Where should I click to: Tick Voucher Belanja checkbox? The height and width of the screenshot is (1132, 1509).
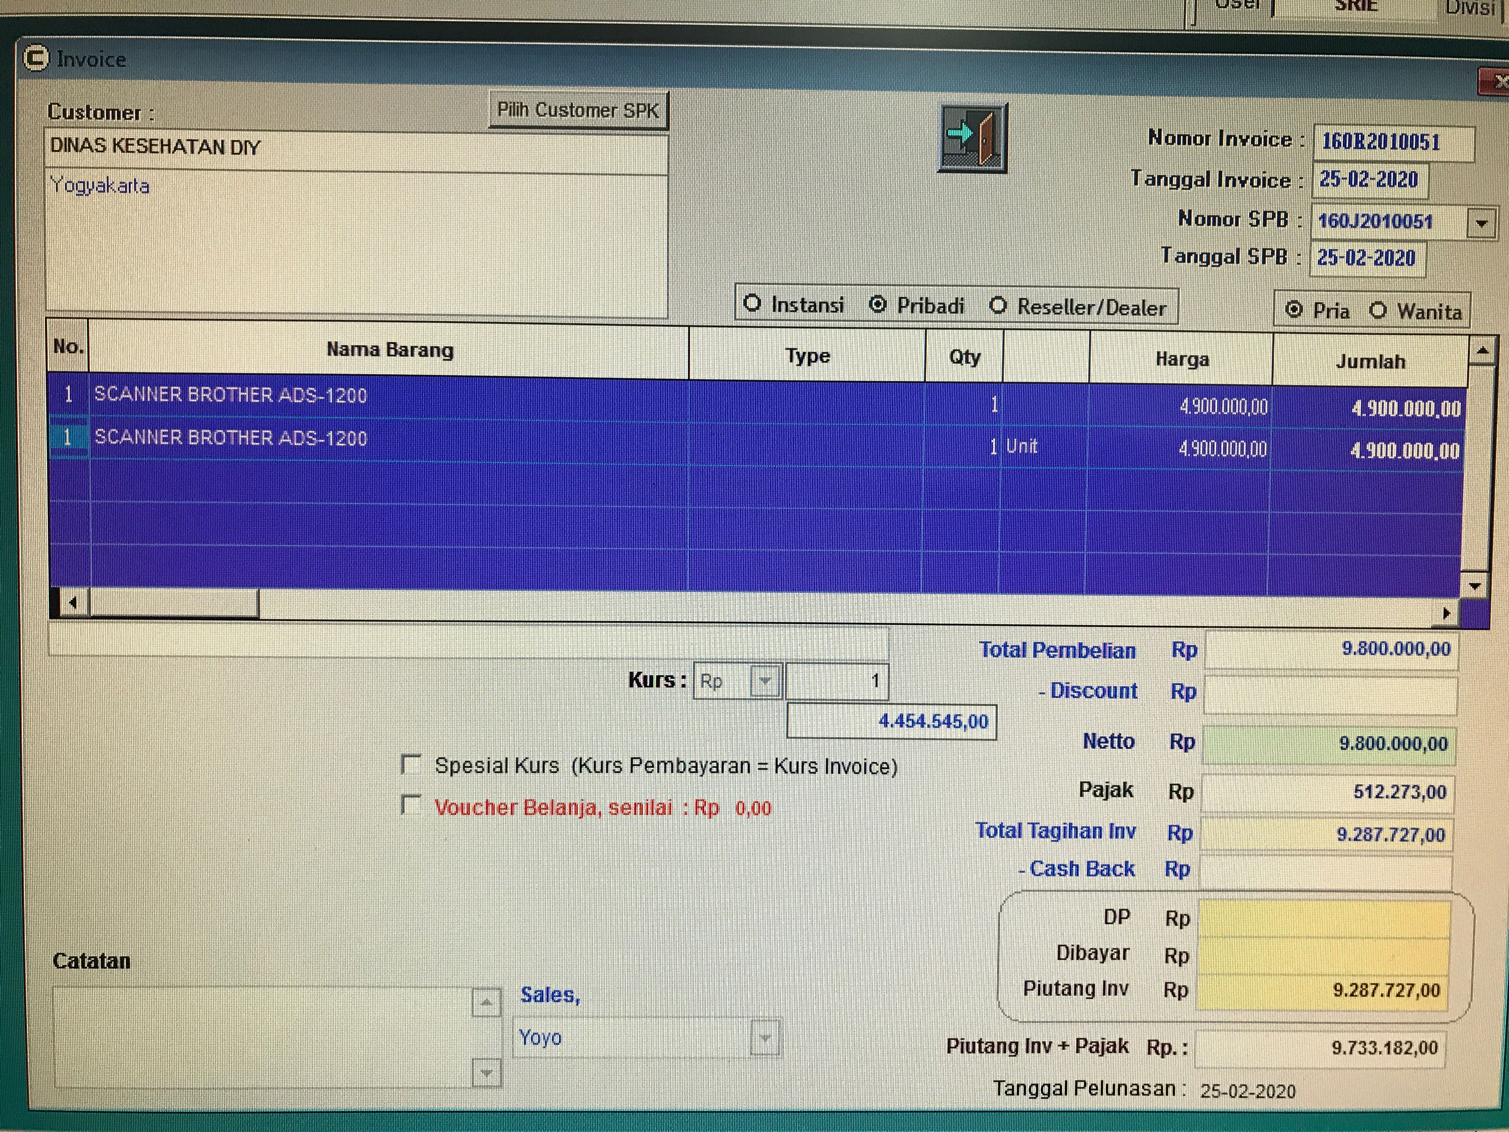point(411,805)
